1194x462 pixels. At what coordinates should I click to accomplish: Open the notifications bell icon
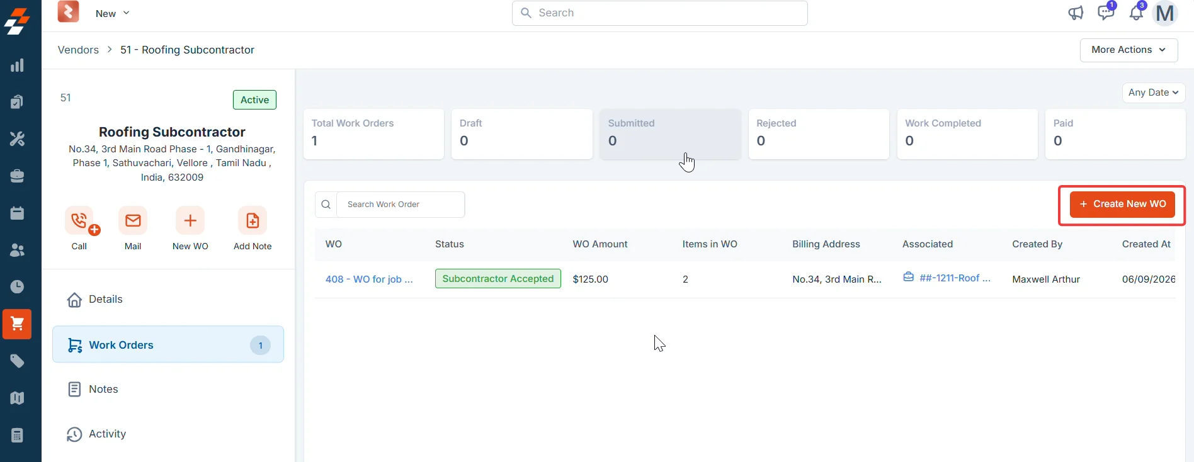1136,12
